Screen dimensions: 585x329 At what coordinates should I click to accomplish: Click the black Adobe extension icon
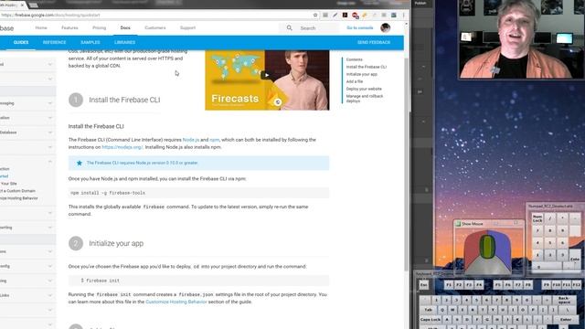click(345, 15)
